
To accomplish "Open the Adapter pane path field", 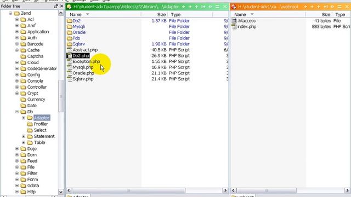I will (126, 7).
